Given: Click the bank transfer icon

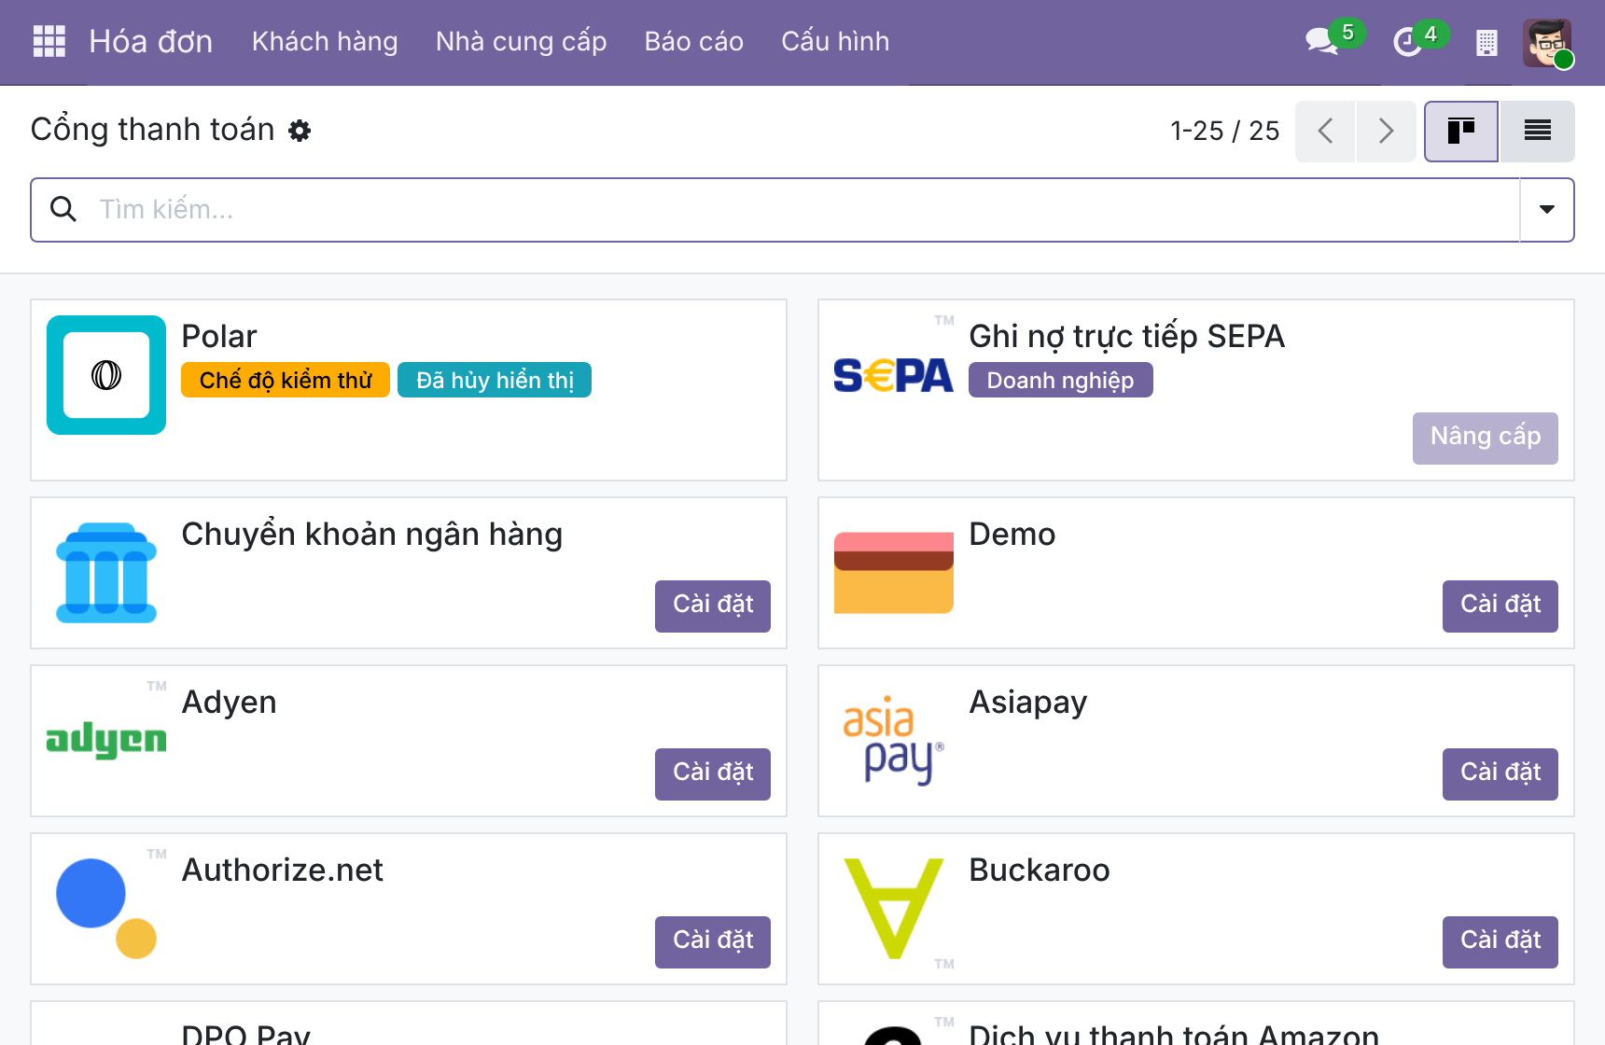Looking at the screenshot, I should [x=106, y=573].
